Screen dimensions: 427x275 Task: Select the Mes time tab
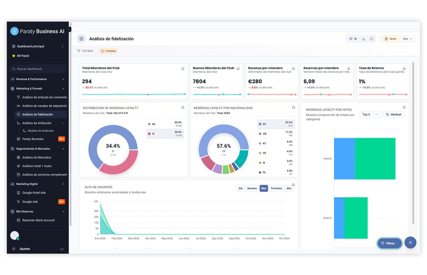coord(264,188)
